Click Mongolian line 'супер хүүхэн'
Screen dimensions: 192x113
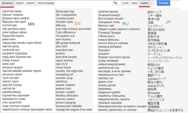tap(11, 60)
